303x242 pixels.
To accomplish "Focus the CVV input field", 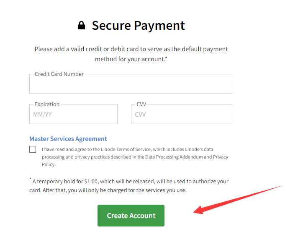I will tap(182, 114).
